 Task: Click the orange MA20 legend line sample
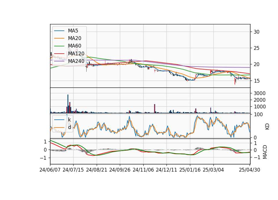[x=59, y=38]
